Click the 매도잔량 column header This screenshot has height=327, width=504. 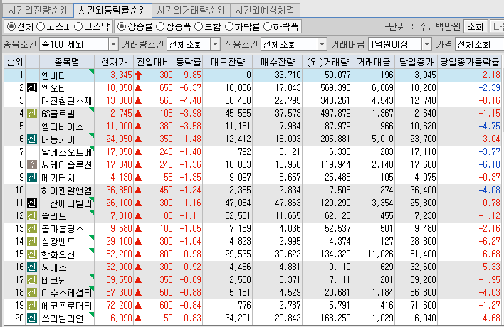point(228,62)
